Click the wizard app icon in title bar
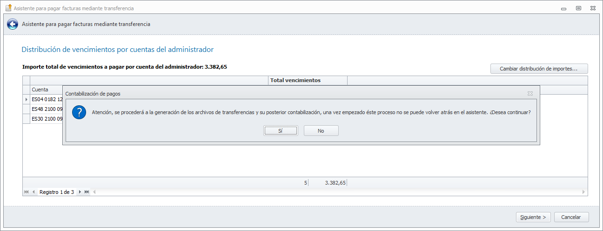Screen dimensions: 603x231 pyautogui.click(x=8, y=8)
